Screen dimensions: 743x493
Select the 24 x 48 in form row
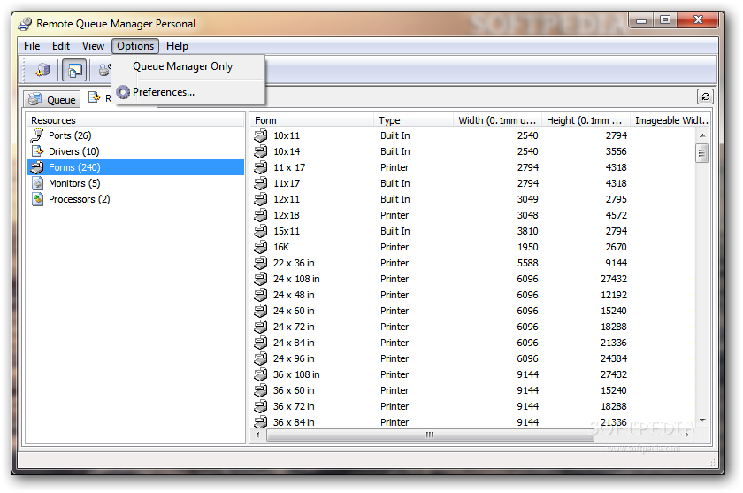pyautogui.click(x=471, y=295)
